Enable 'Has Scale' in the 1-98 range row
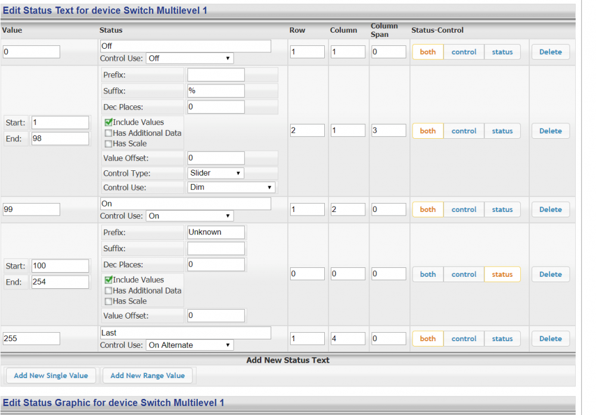 point(108,143)
